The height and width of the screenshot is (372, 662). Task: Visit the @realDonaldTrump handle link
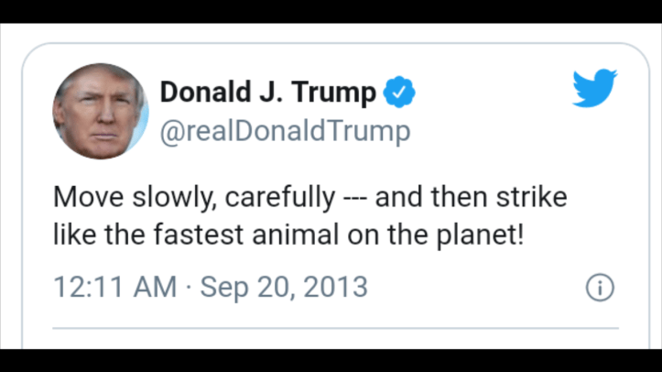coord(285,131)
